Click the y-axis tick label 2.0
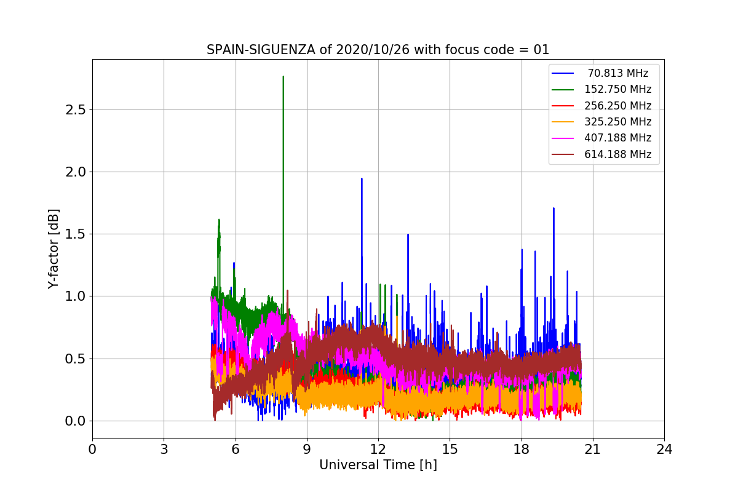 (x=74, y=172)
